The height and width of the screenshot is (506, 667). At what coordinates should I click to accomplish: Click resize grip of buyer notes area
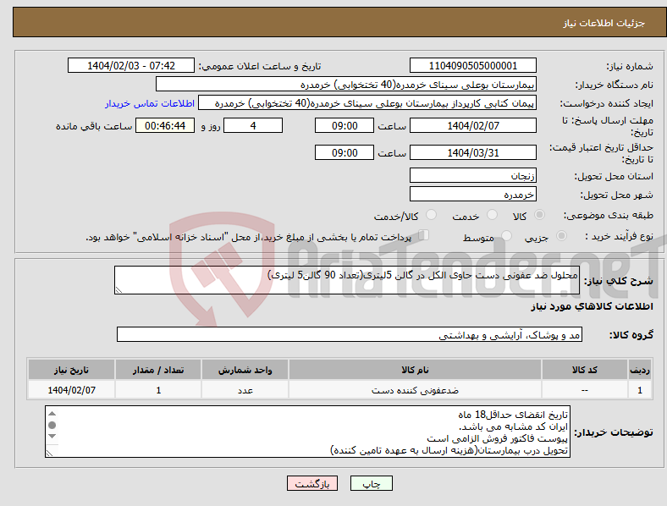(x=49, y=454)
